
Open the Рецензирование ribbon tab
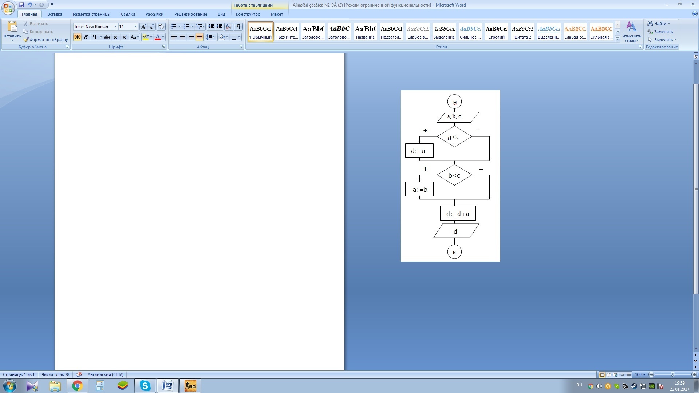pyautogui.click(x=190, y=14)
